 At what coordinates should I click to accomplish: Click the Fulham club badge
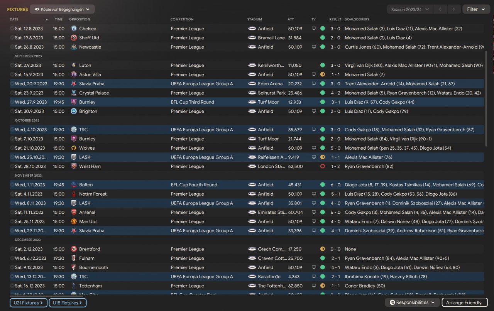74,258
